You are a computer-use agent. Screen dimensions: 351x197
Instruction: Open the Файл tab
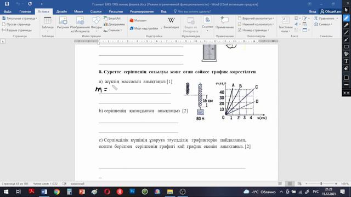tap(7, 11)
